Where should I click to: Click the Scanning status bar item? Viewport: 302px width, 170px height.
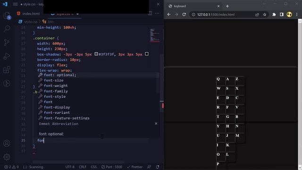point(34,167)
